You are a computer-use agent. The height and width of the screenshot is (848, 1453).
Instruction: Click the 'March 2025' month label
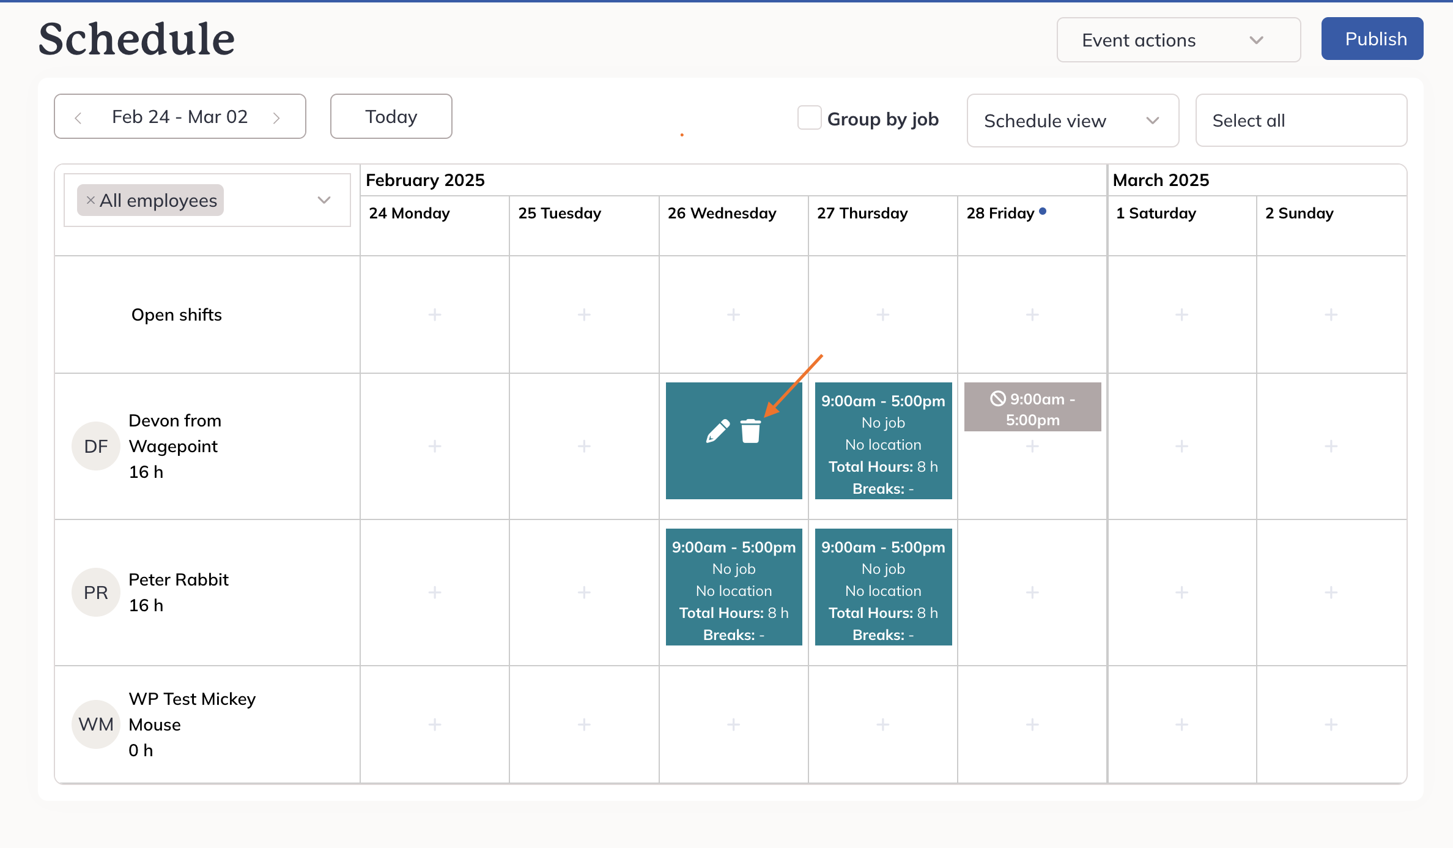coord(1161,180)
